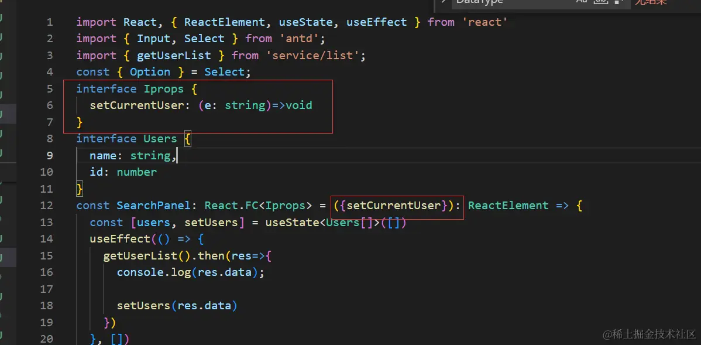Click 'getUserList()' call on line 15
Screen dimensions: 701x345
pyautogui.click(x=147, y=255)
